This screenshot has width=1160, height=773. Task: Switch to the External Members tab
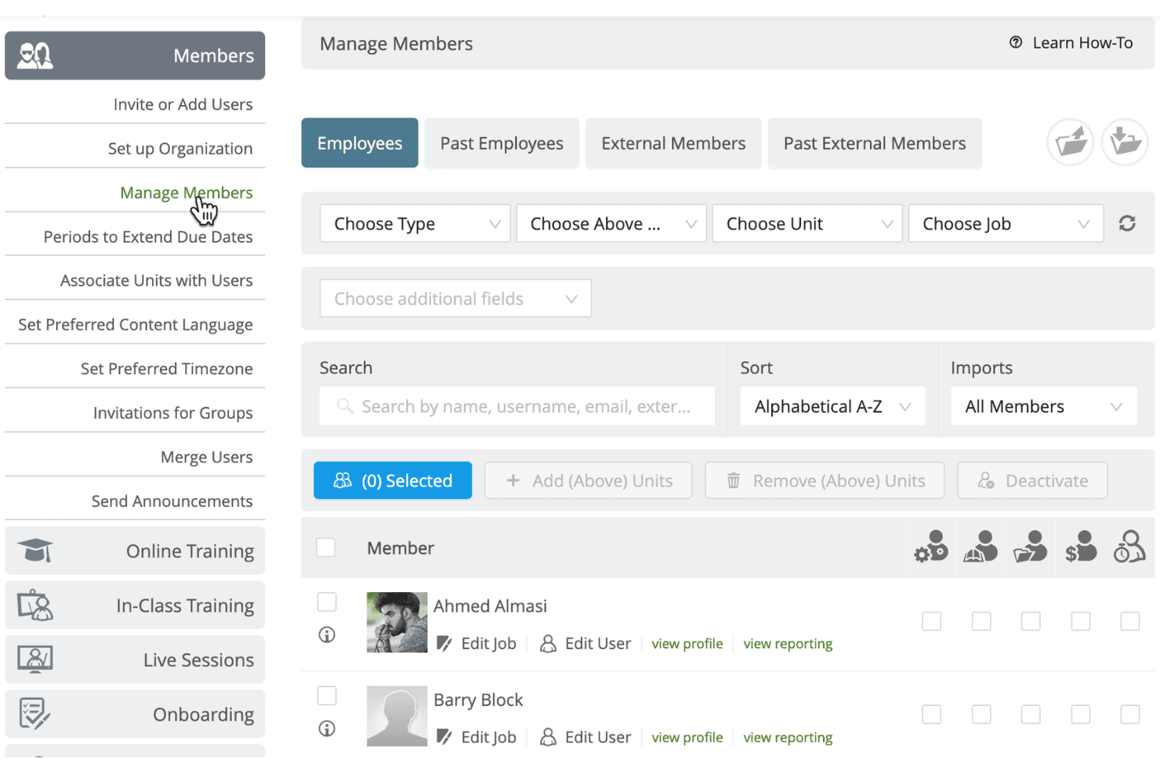673,143
